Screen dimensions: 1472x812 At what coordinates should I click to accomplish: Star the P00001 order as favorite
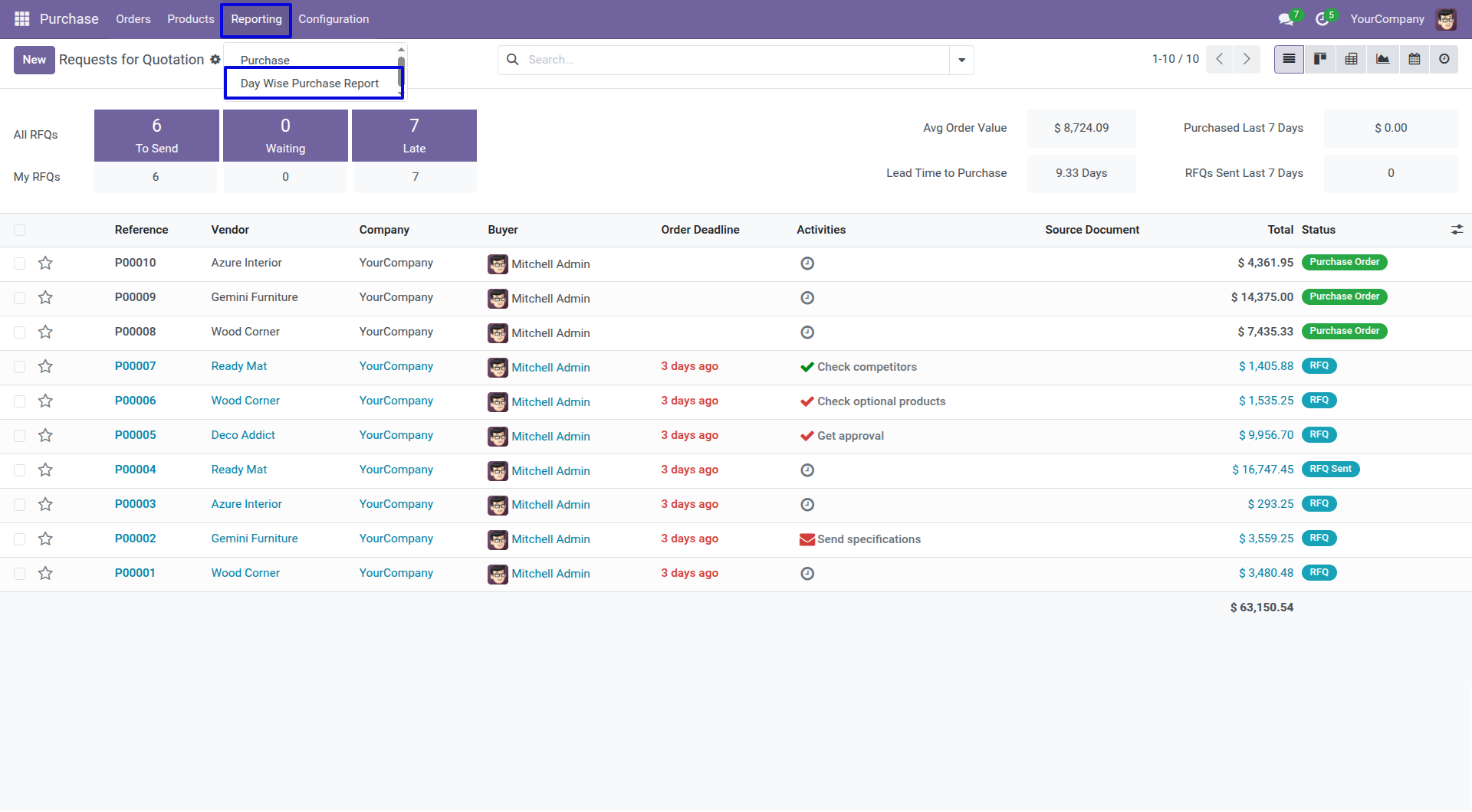45,574
